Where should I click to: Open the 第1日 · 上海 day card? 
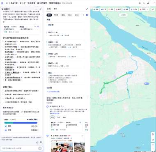click(x=66, y=34)
